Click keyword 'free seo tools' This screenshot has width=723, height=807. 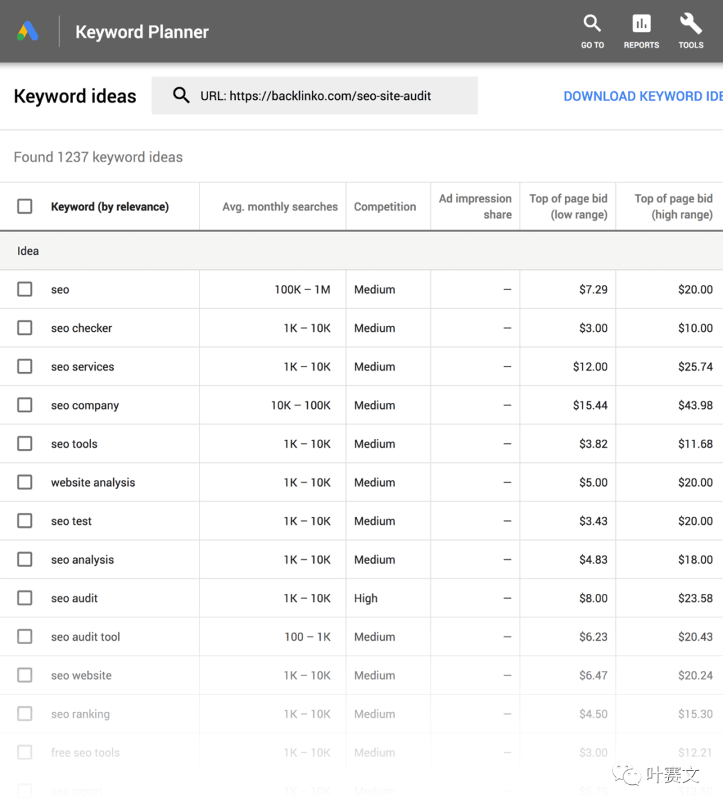point(85,753)
